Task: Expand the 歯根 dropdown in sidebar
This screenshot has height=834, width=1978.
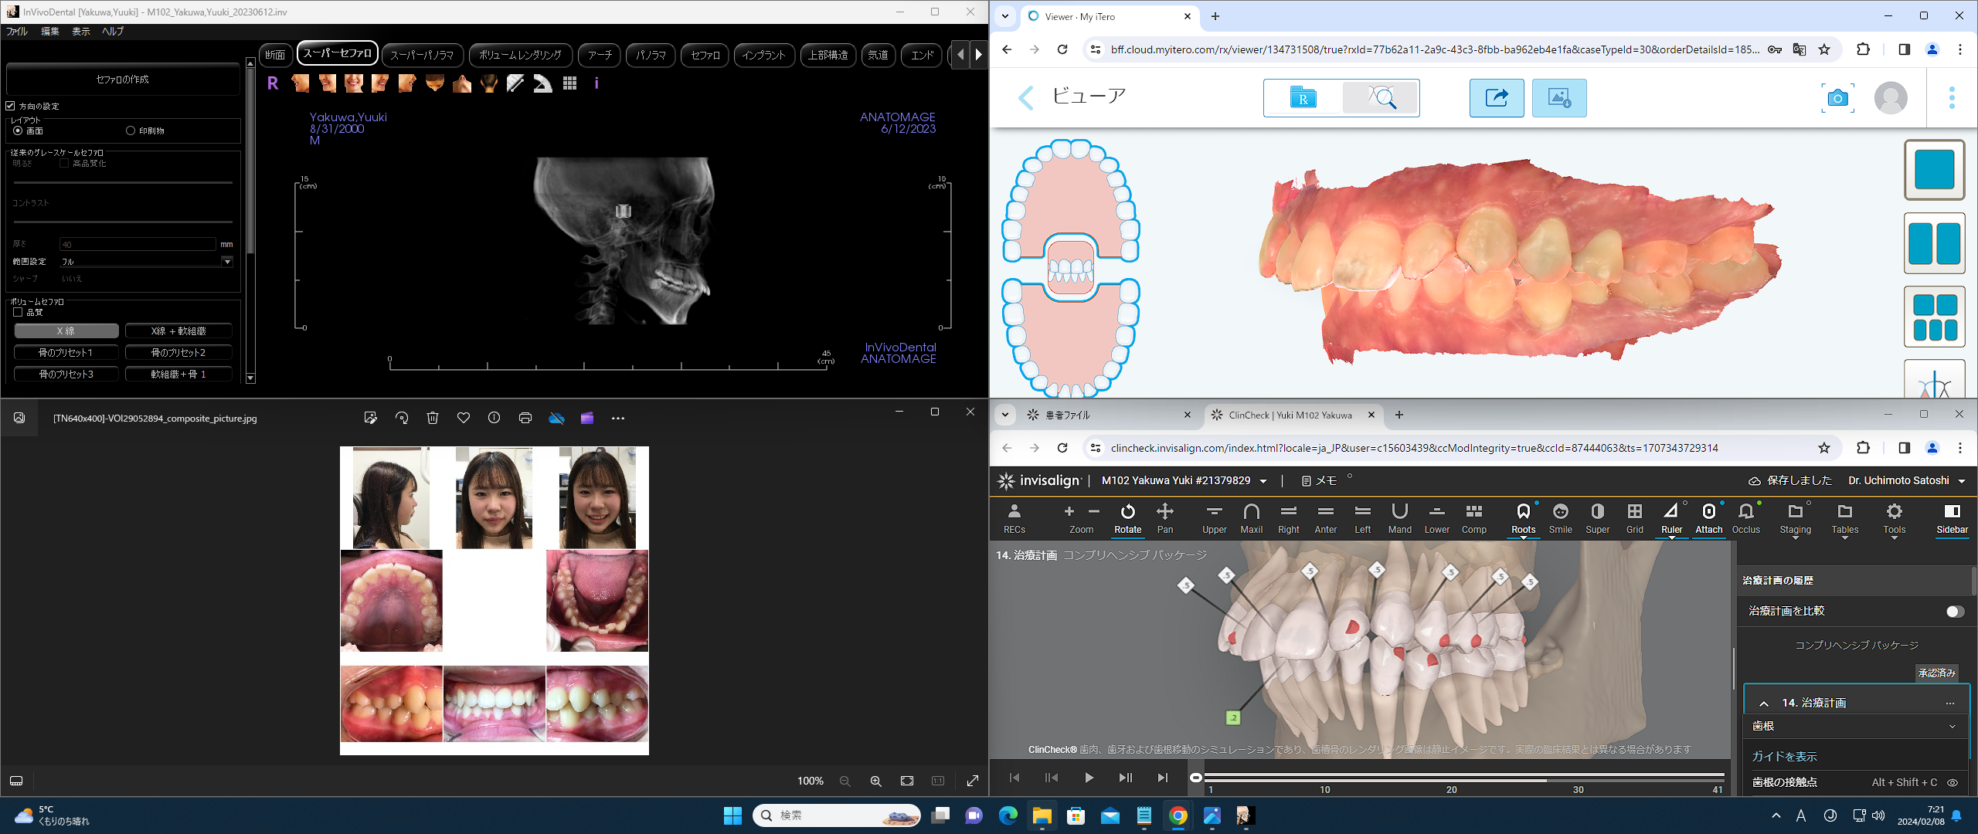Action: pyautogui.click(x=1952, y=726)
